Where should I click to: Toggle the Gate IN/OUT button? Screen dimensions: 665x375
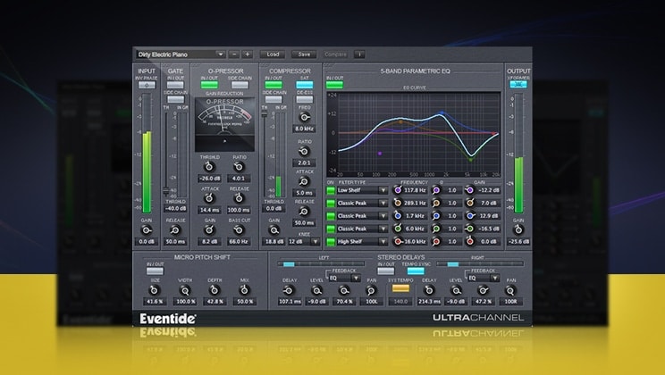[x=175, y=85]
